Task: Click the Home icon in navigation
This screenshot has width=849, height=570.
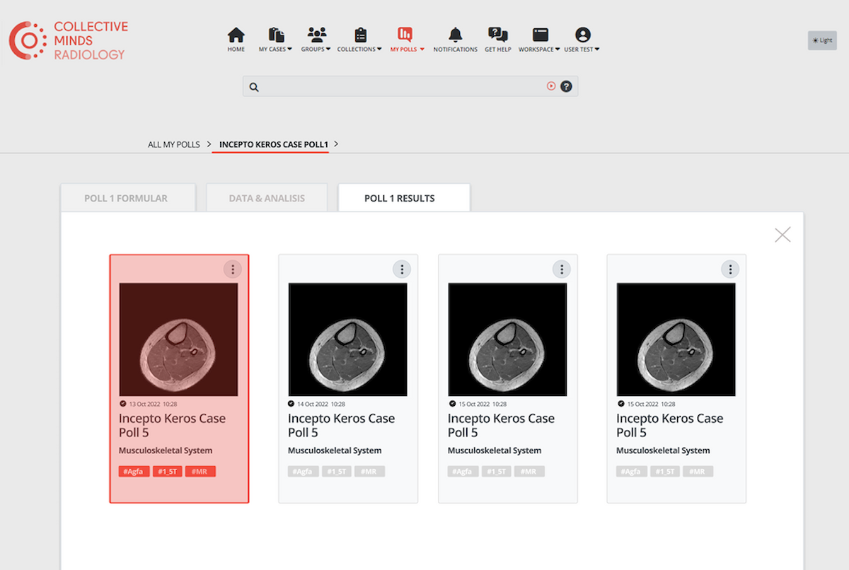Action: 236,35
